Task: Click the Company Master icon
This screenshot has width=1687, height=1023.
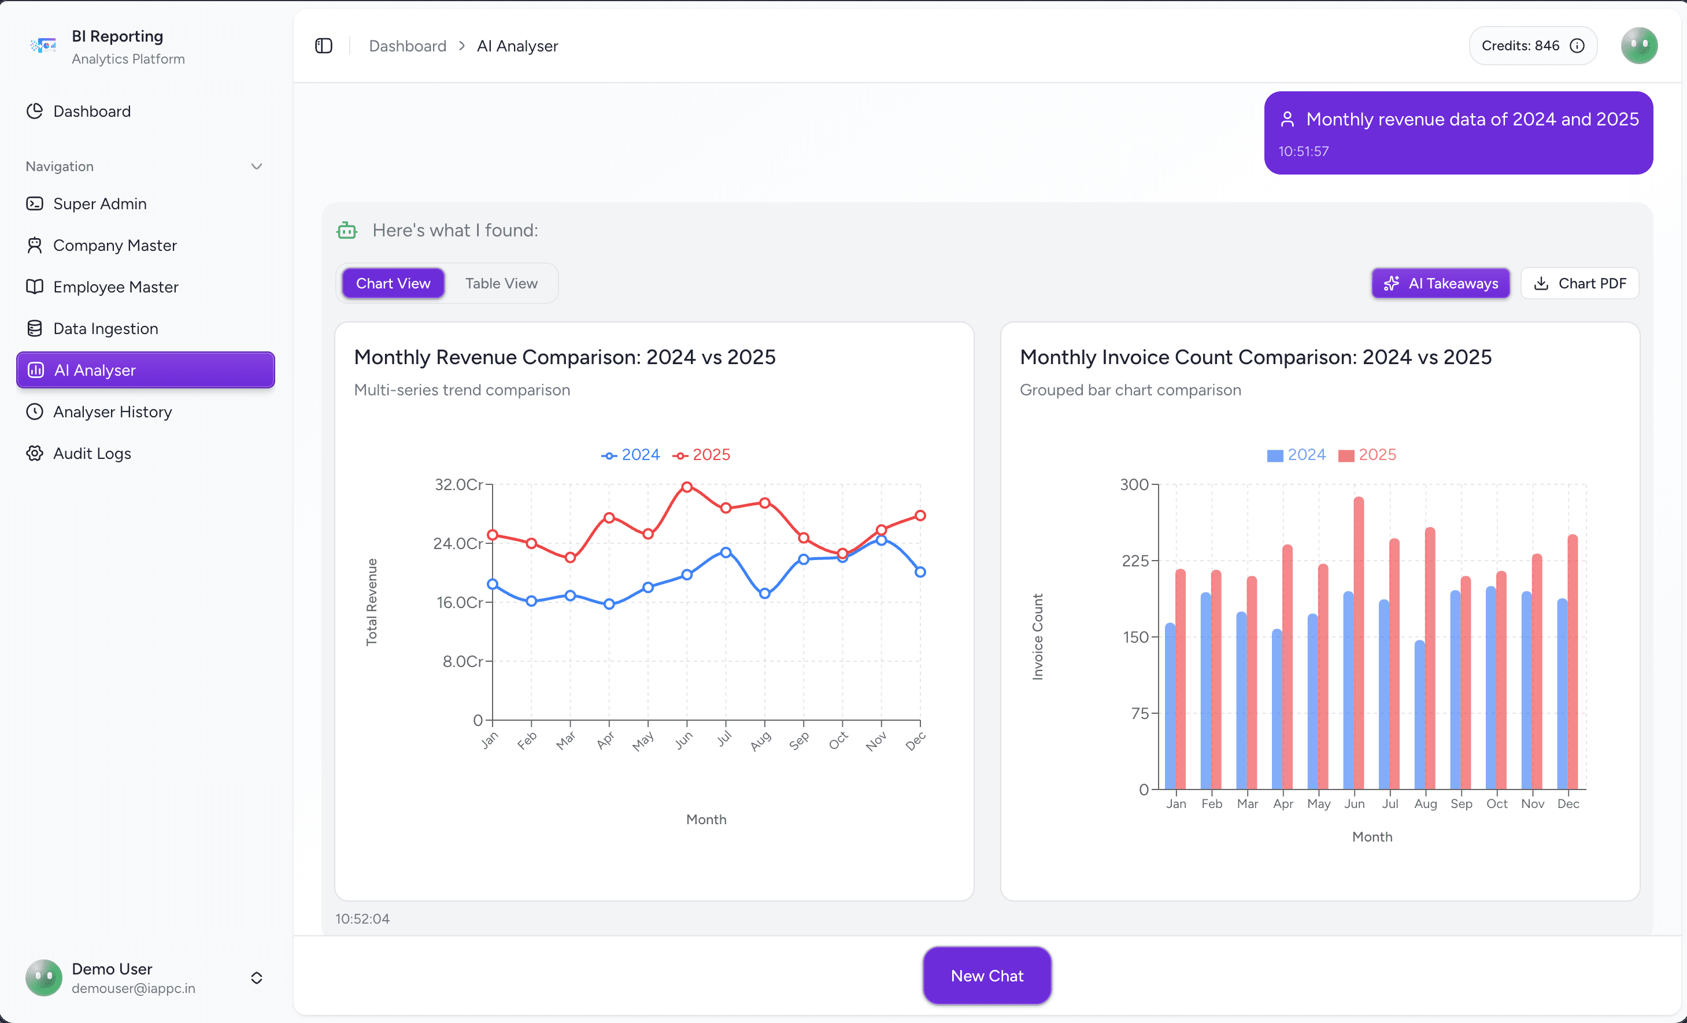Action: tap(34, 245)
